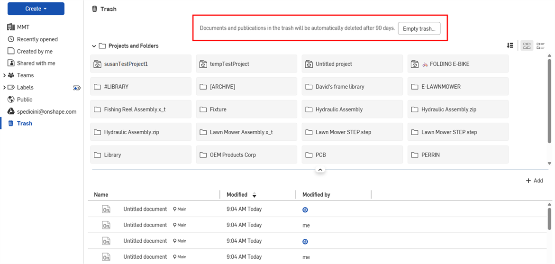Open the Create dropdown menu
Image resolution: width=555 pixels, height=264 pixels.
(x=36, y=9)
